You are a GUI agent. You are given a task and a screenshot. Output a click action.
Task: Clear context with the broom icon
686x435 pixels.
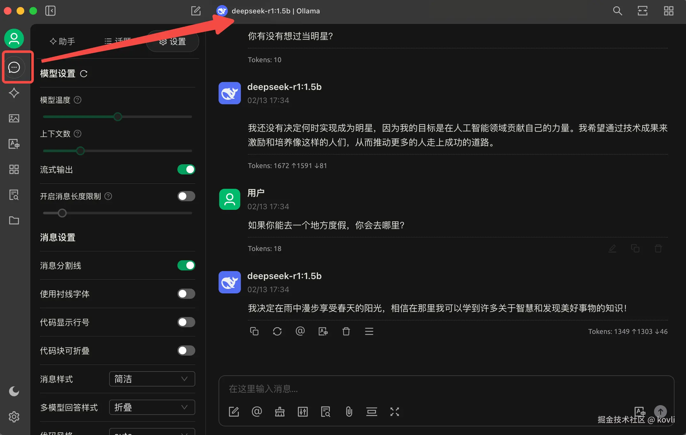(x=280, y=412)
